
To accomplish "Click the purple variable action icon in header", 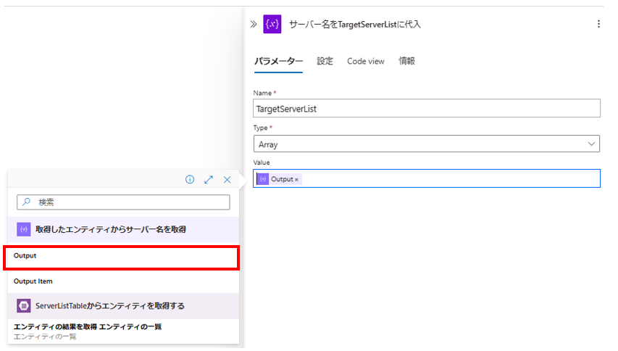I will (x=272, y=24).
